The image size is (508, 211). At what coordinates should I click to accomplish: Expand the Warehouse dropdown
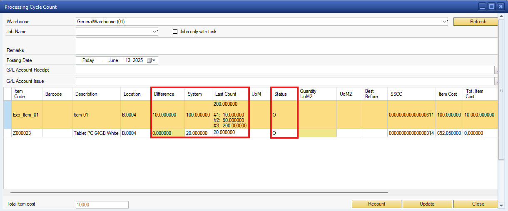point(444,21)
